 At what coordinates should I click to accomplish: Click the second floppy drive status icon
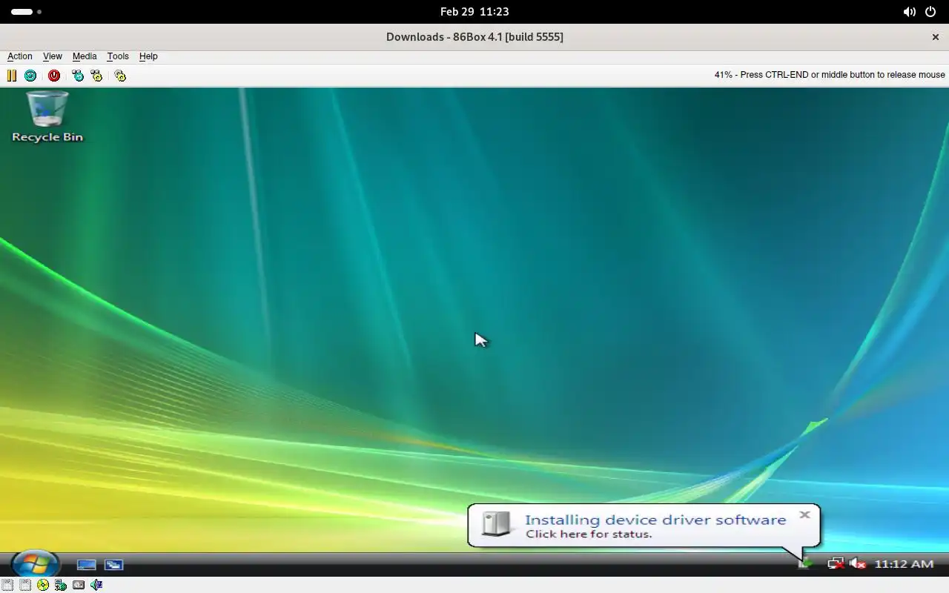click(x=25, y=585)
